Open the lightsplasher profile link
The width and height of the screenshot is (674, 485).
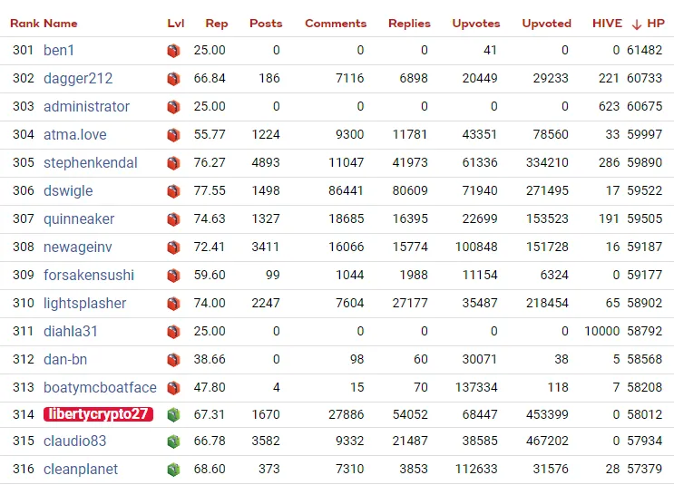pos(84,304)
